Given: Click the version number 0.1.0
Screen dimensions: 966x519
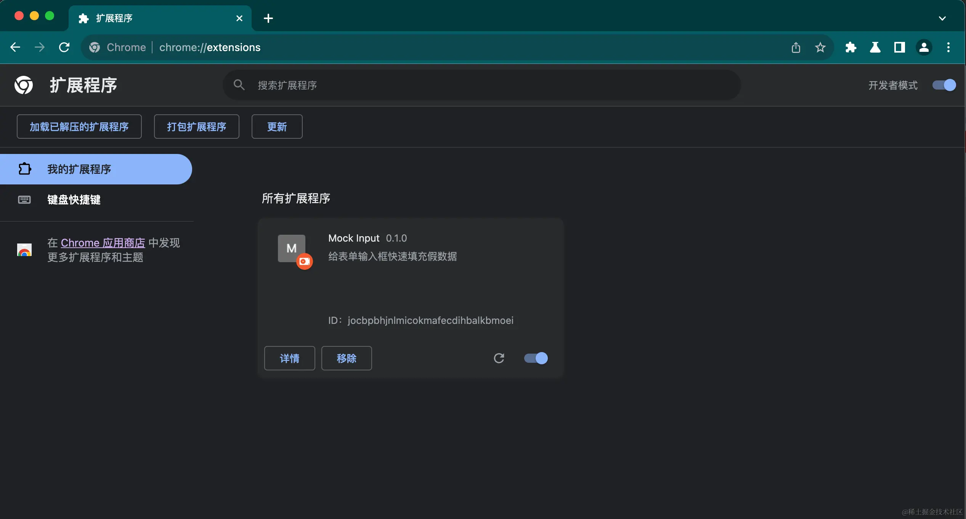Looking at the screenshot, I should click(396, 238).
